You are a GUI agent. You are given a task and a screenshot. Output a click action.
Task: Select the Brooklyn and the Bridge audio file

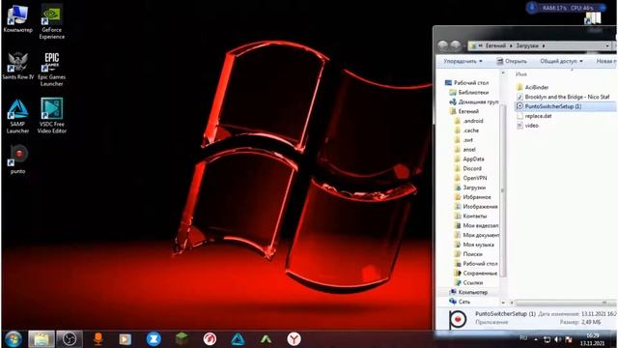pyautogui.click(x=563, y=97)
